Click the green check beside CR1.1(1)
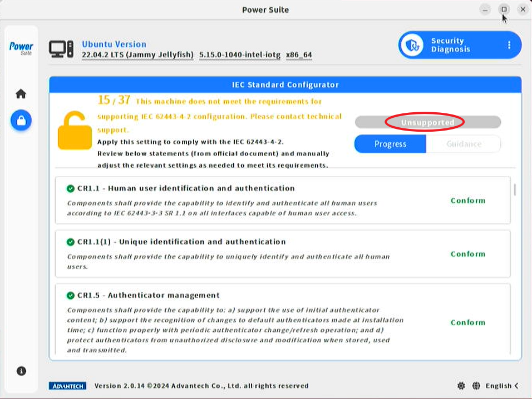Image resolution: width=532 pixels, height=399 pixels. pyautogui.click(x=71, y=242)
